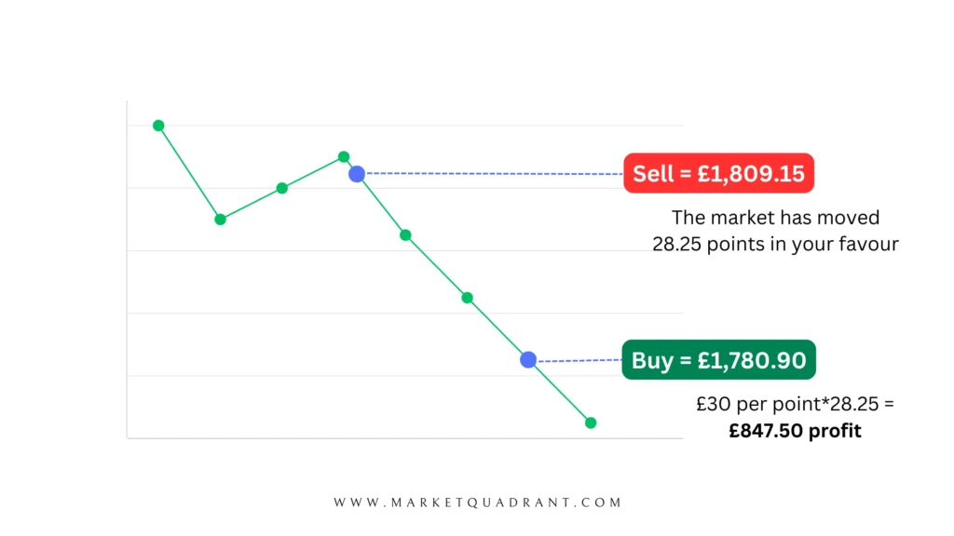Click the first green data point

click(158, 126)
